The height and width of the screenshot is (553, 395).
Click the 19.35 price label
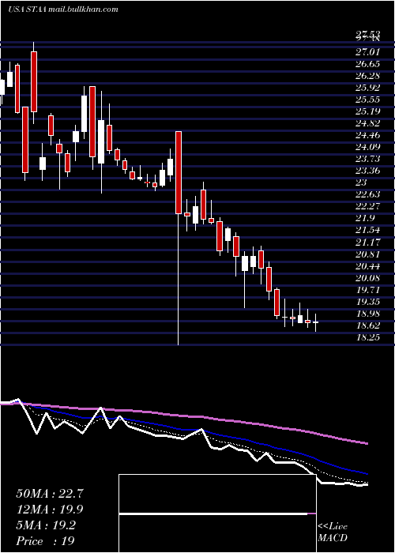tap(367, 302)
